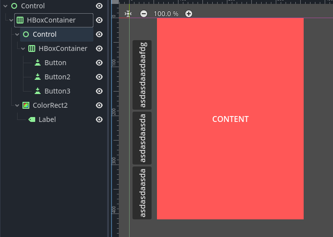This screenshot has height=237, width=333.
Task: Zoom out with the minus icon
Action: (144, 14)
